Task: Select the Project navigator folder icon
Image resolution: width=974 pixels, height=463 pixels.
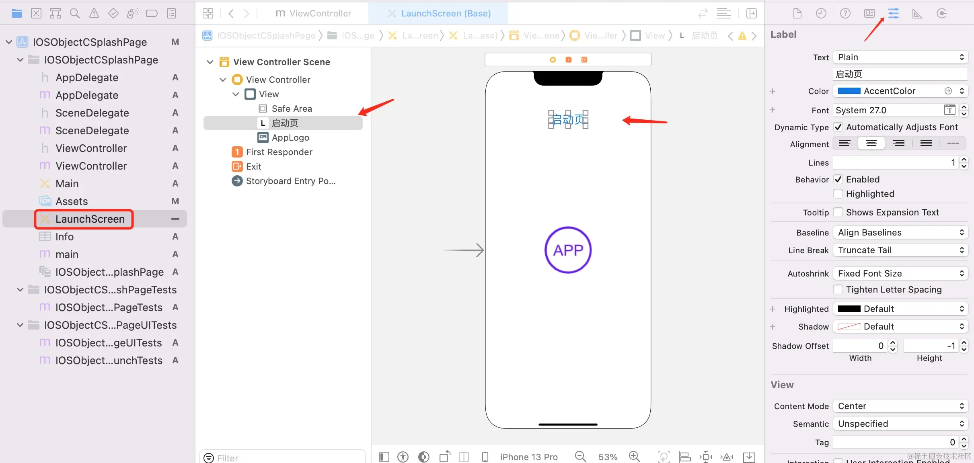Action: click(x=17, y=14)
